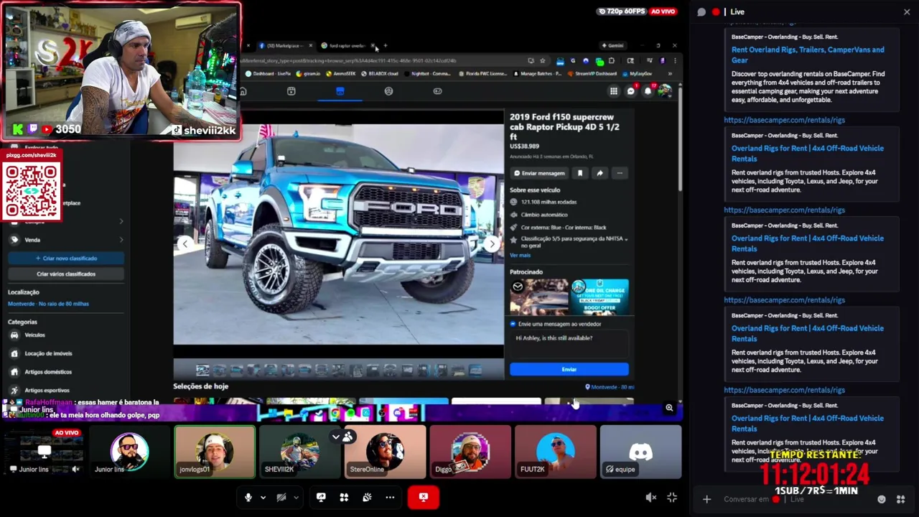Disconnect from the voice call

[x=424, y=497]
